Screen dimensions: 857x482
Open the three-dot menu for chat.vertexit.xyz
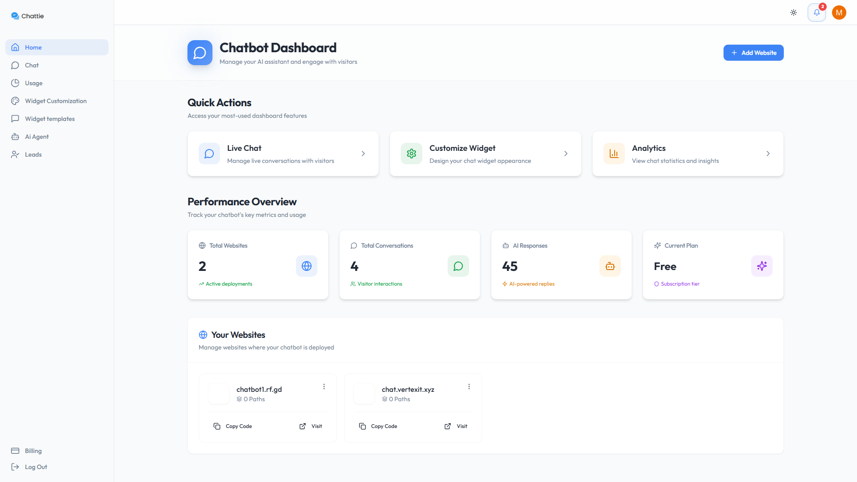[469, 386]
